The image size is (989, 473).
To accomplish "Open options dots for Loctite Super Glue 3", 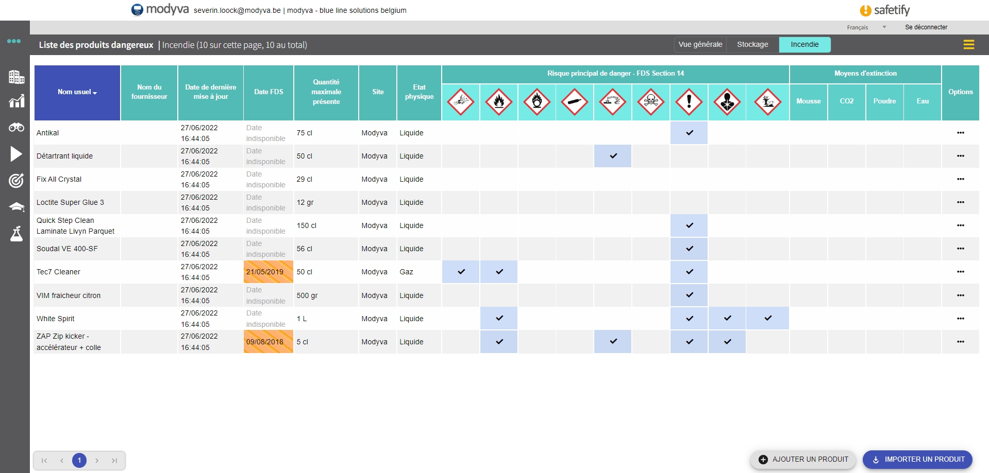I will pyautogui.click(x=961, y=202).
